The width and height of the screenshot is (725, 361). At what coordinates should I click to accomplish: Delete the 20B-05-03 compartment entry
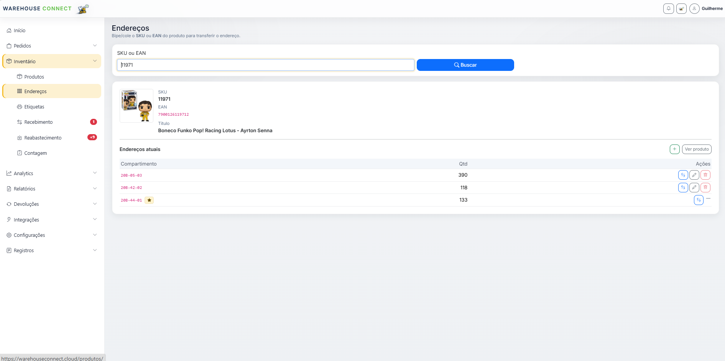click(705, 175)
